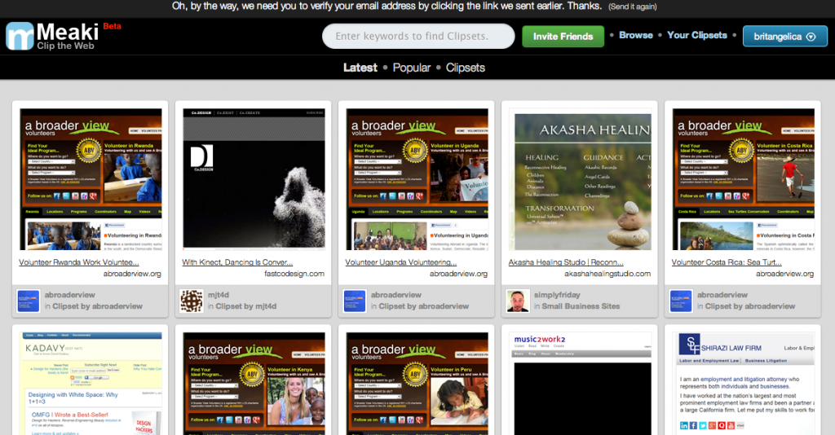The height and width of the screenshot is (435, 835).
Task: Open the Costa Rica volunteer thumbnail
Action: tap(744, 179)
